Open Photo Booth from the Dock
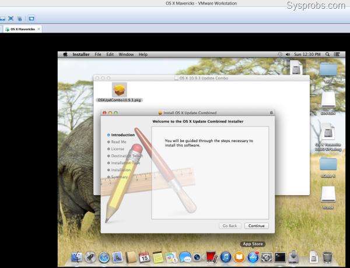Viewport: 350px width, 268px height. pyautogui.click(x=212, y=257)
